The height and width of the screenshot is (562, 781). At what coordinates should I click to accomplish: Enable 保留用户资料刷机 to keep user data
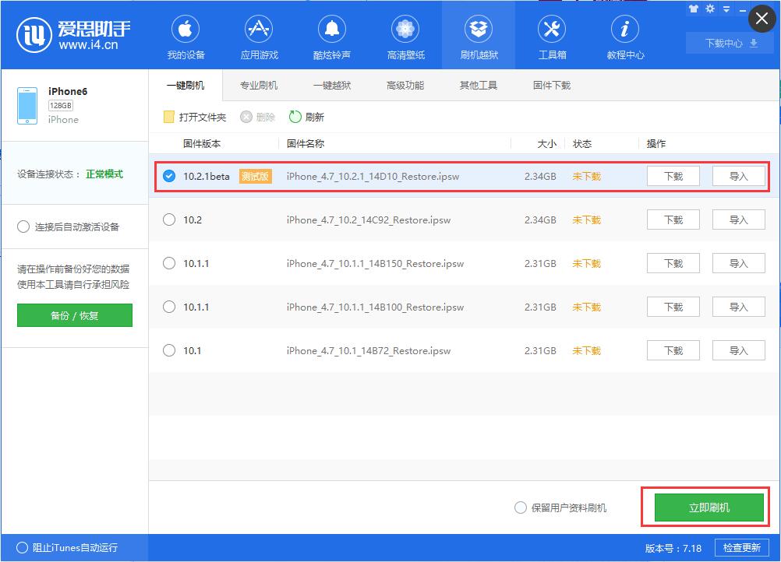tap(520, 507)
